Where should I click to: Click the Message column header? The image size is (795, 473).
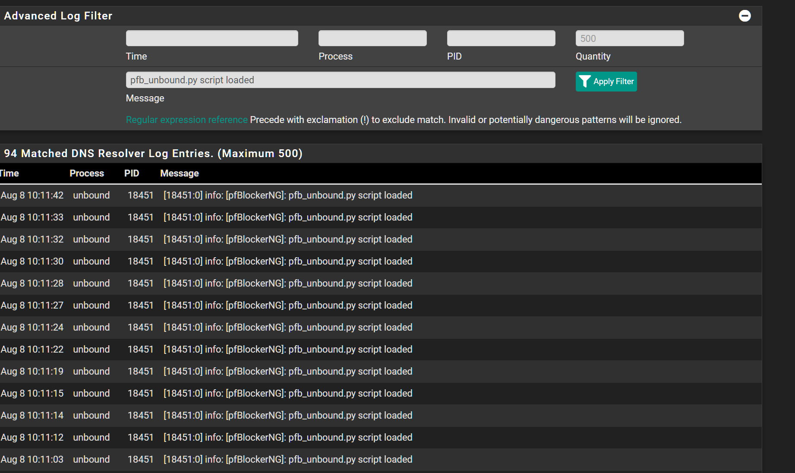coord(180,173)
